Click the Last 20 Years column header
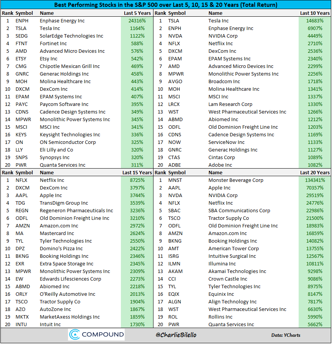 pyautogui.click(x=315, y=173)
